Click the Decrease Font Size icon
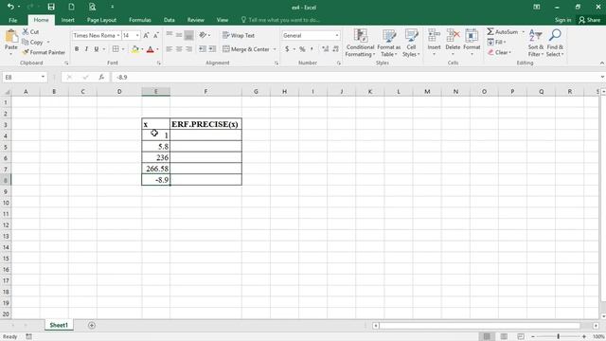Image resolution: width=606 pixels, height=341 pixels. click(155, 35)
